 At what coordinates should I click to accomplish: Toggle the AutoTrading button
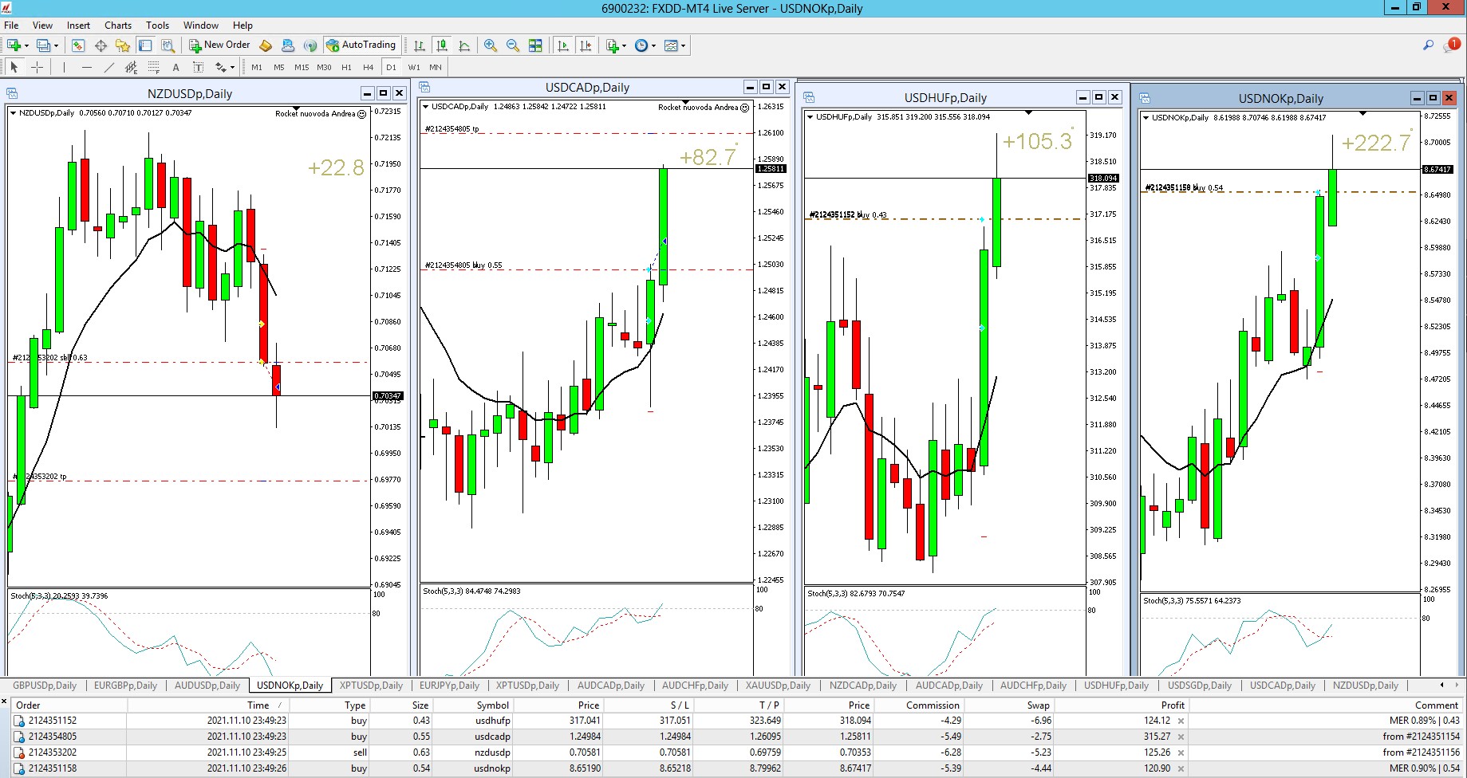click(361, 45)
